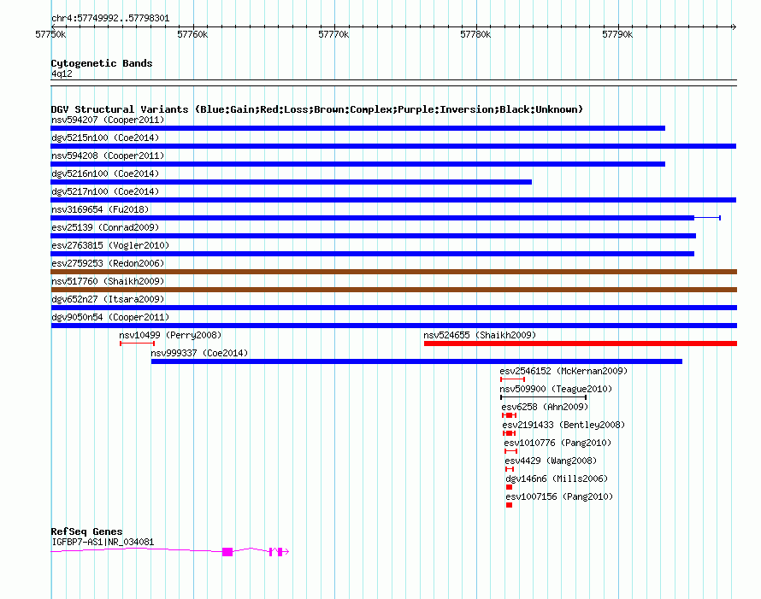This screenshot has width=761, height=599.
Task: Select the dgv5215n100 (Coe2014) variant label
Action: [105, 138]
